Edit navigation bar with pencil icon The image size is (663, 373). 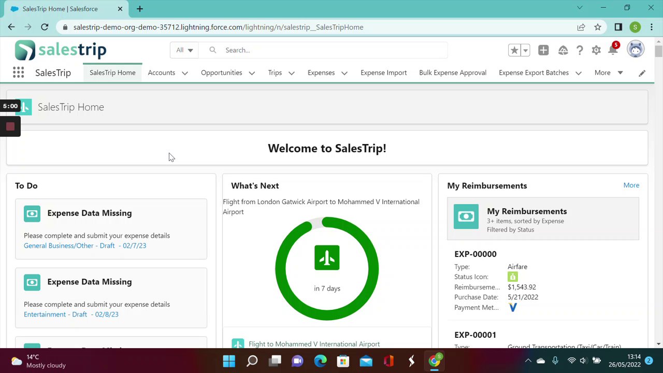pos(642,73)
